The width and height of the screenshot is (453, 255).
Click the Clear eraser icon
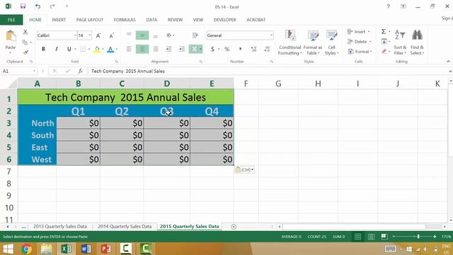point(384,52)
